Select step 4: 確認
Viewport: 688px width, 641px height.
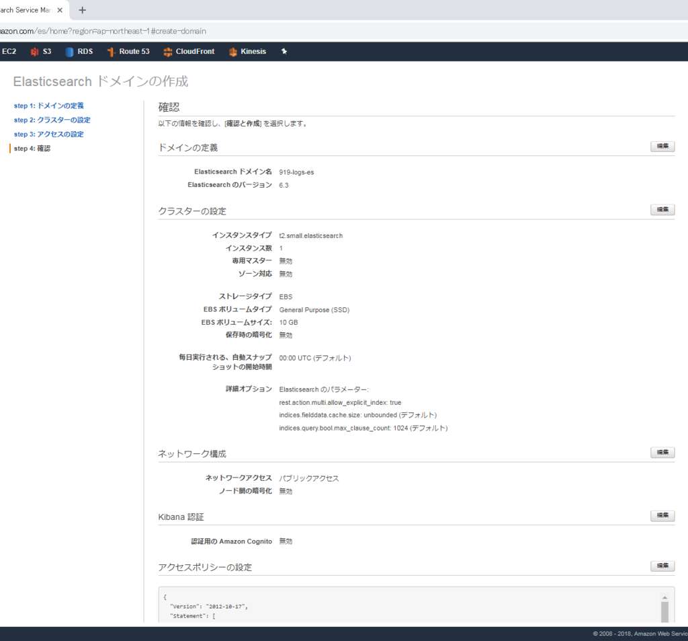tap(32, 149)
